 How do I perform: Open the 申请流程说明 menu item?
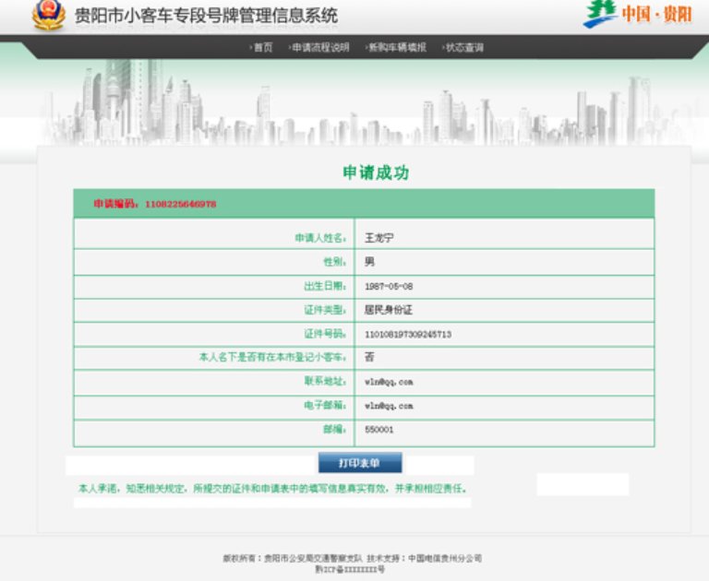(x=319, y=47)
